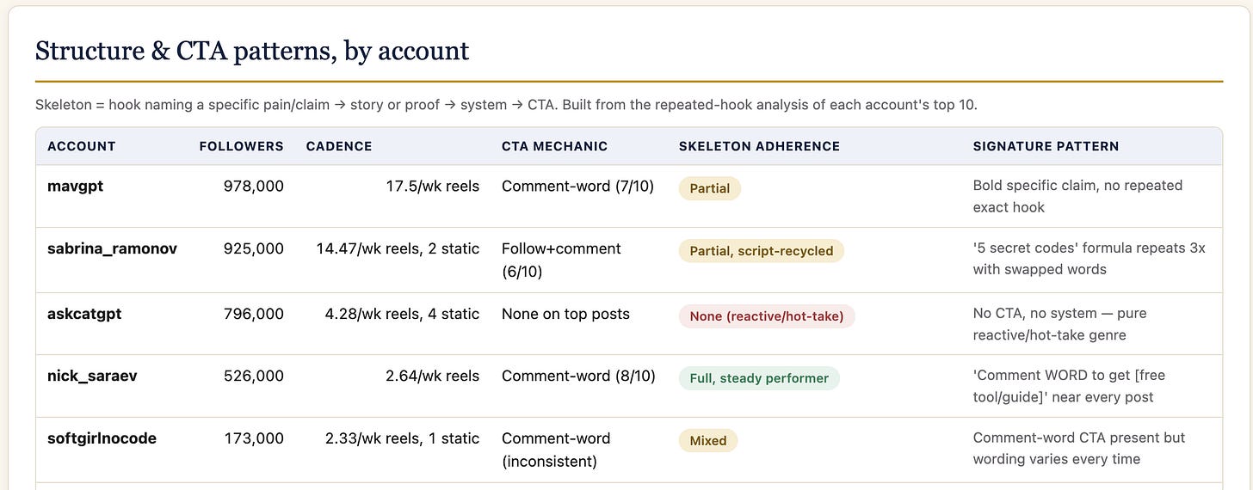Click the 'Comment-word (8/10)' cell
Viewport: 1253px width, 490px height.
click(578, 377)
